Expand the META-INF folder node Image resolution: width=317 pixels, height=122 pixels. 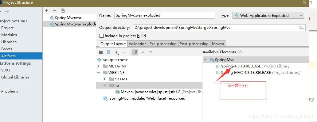pos(98,66)
